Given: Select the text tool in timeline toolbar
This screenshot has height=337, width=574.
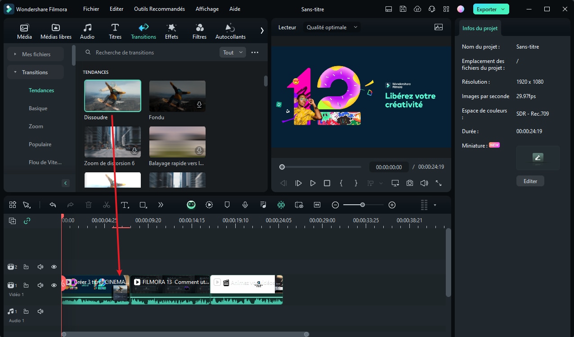Looking at the screenshot, I should [125, 205].
